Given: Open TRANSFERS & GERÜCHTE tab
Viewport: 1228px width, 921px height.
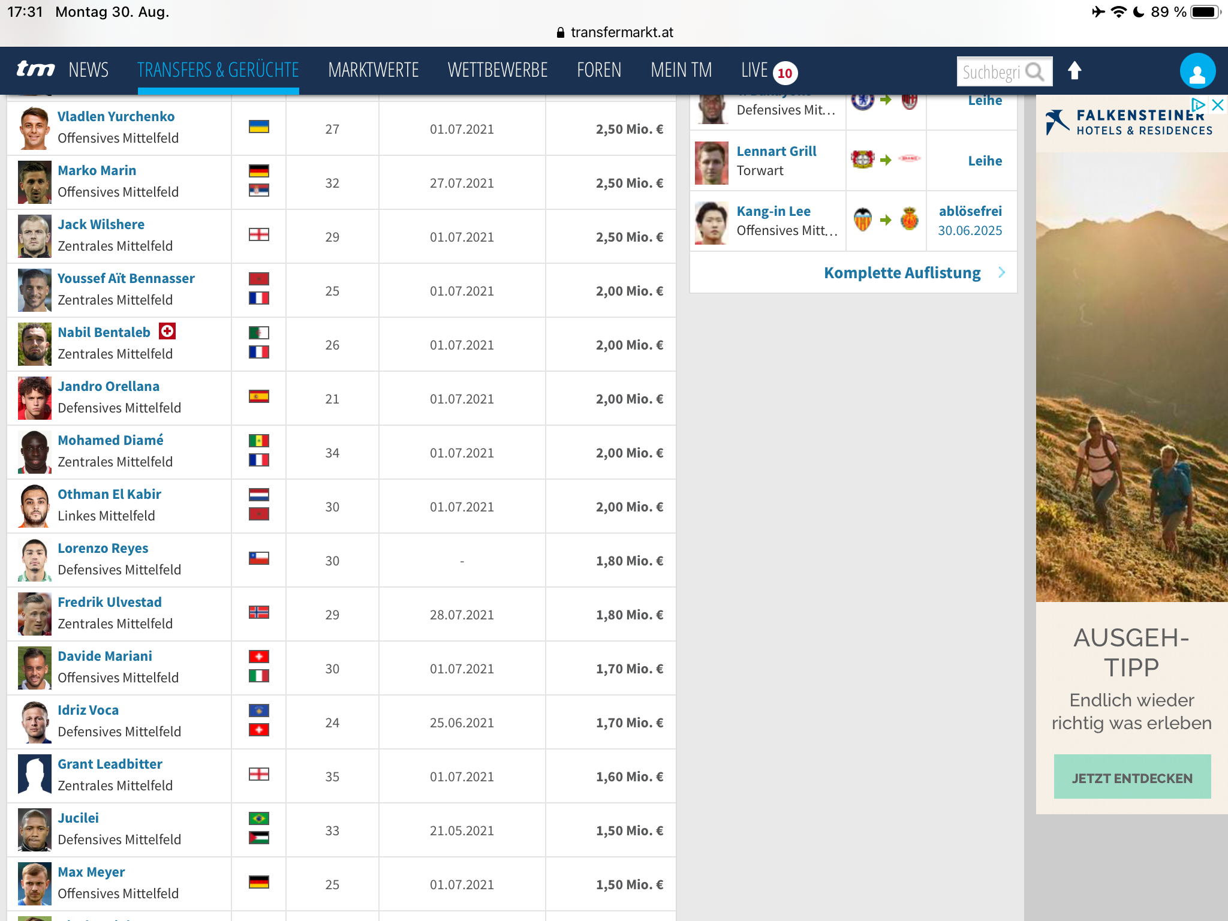Looking at the screenshot, I should 218,70.
